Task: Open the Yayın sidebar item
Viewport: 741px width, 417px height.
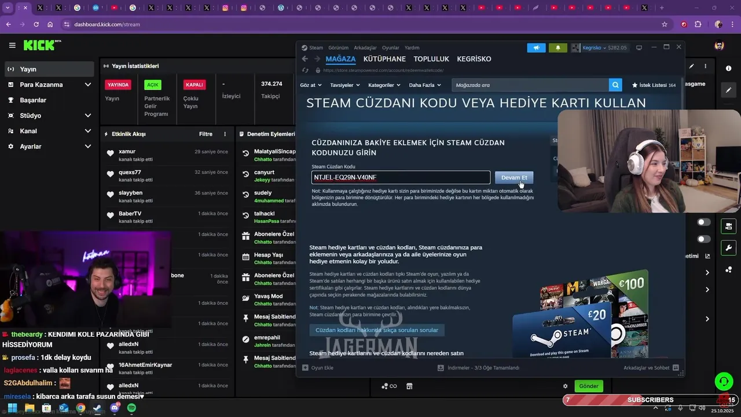Action: pos(49,69)
